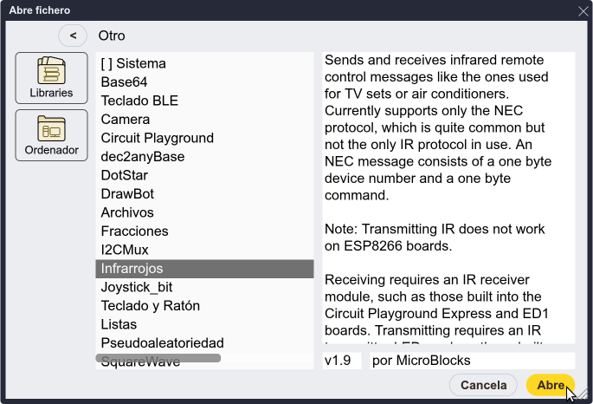The width and height of the screenshot is (593, 404).
Task: Open the Libraries location icon
Action: (51, 78)
